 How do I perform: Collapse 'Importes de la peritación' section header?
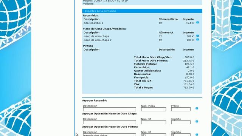click(x=142, y=11)
